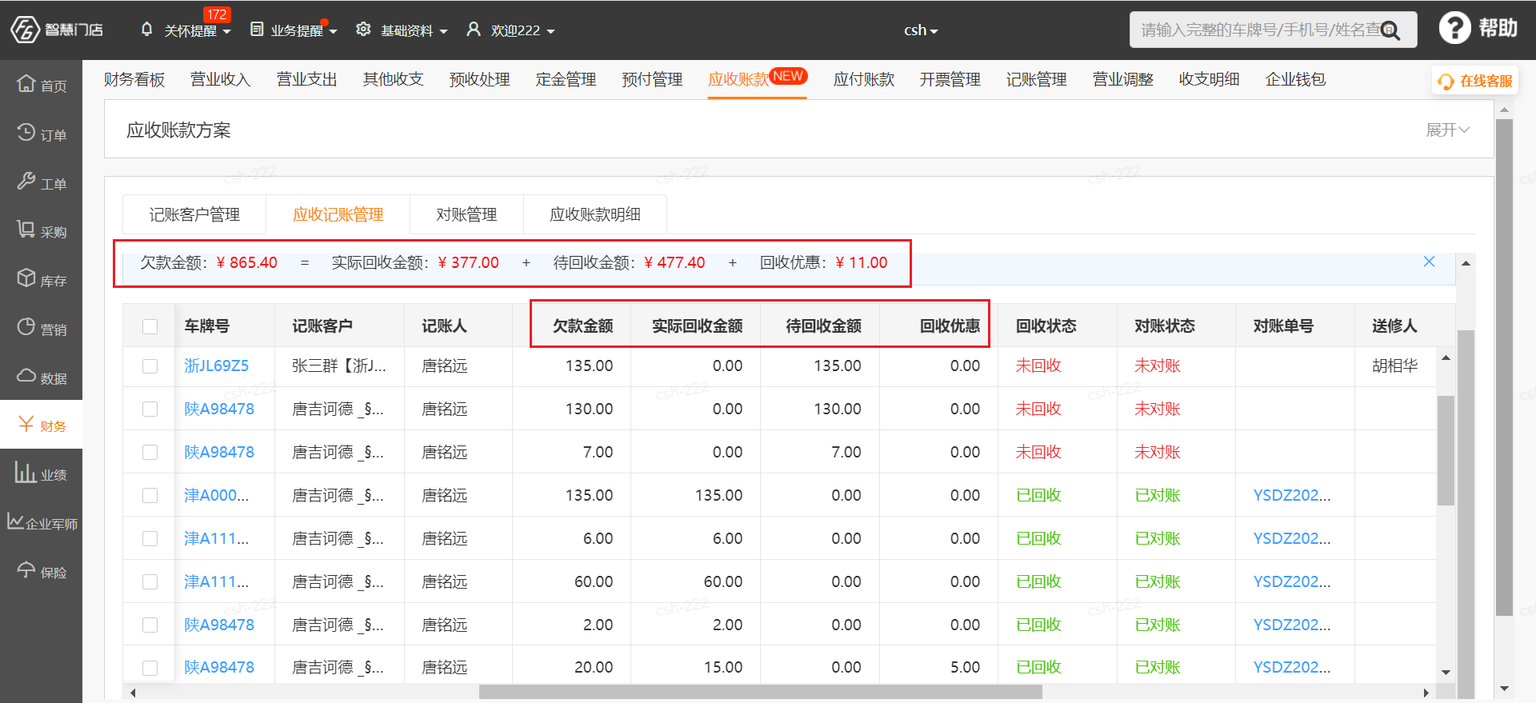Expand the 应收账款方案 panel via 展开
The height and width of the screenshot is (703, 1536).
pos(1447,130)
